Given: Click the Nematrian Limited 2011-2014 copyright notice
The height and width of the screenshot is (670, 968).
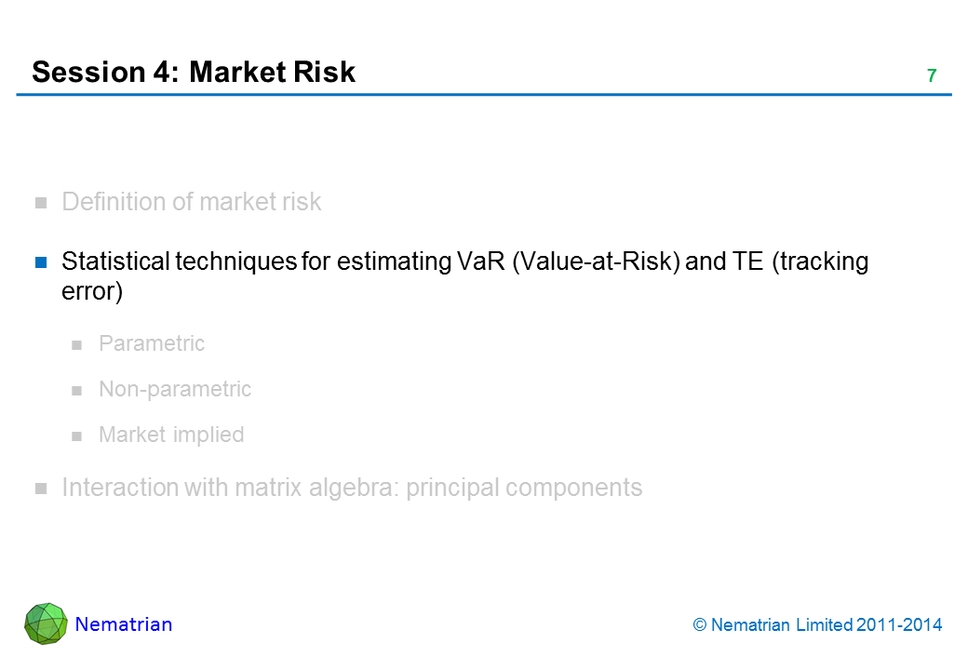Looking at the screenshot, I should [818, 625].
